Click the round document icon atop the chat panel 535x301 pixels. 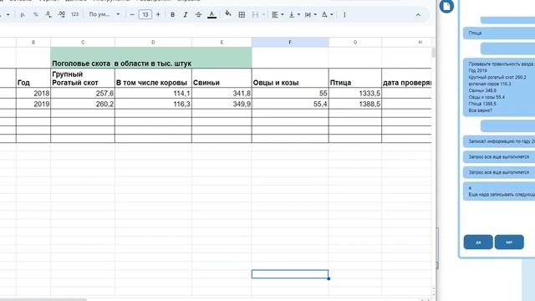coord(446,6)
